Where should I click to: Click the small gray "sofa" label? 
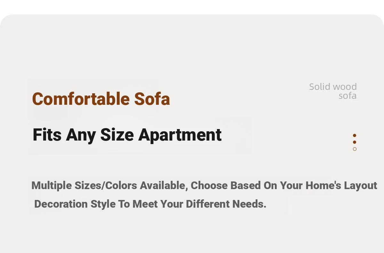(348, 96)
